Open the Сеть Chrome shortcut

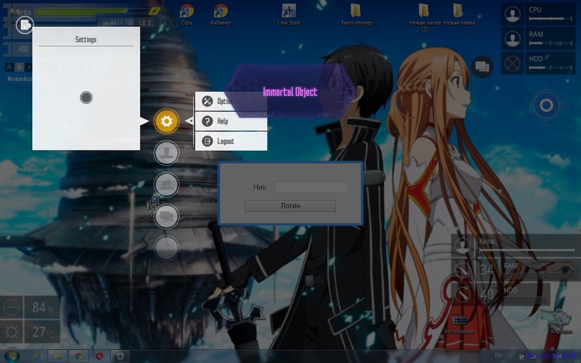(187, 15)
